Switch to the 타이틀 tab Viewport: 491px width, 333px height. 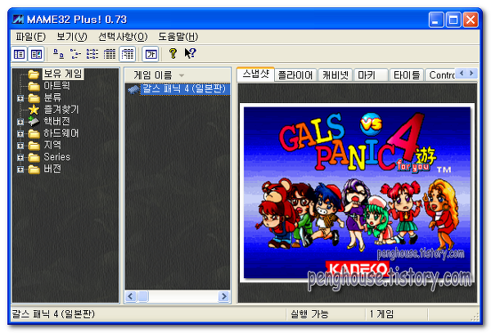coord(407,75)
